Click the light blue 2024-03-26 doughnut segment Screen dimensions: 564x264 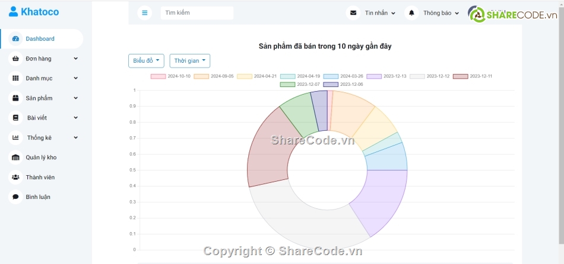[x=386, y=160]
